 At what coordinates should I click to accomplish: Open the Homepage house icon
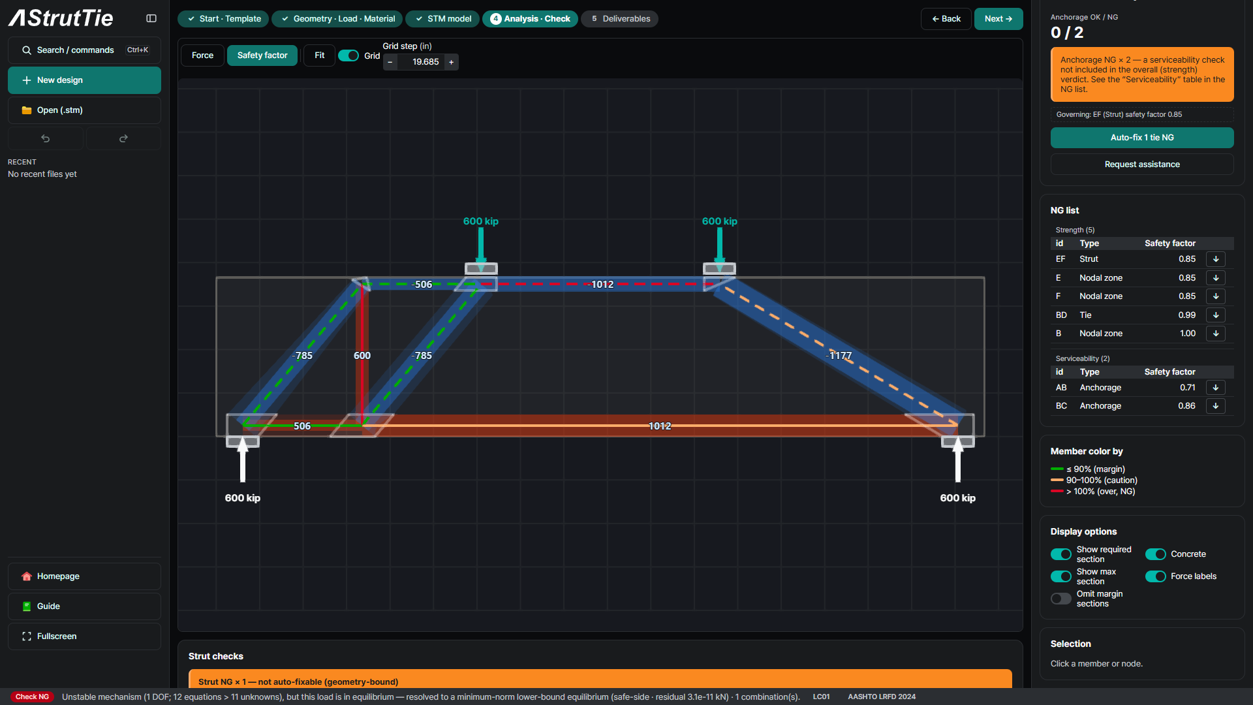point(27,576)
